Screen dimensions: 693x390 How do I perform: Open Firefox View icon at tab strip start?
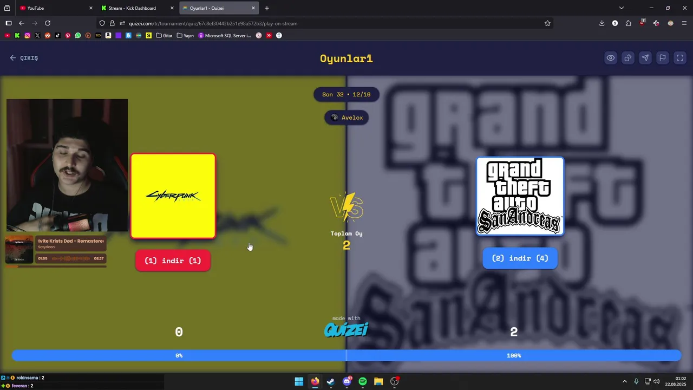coord(7,8)
